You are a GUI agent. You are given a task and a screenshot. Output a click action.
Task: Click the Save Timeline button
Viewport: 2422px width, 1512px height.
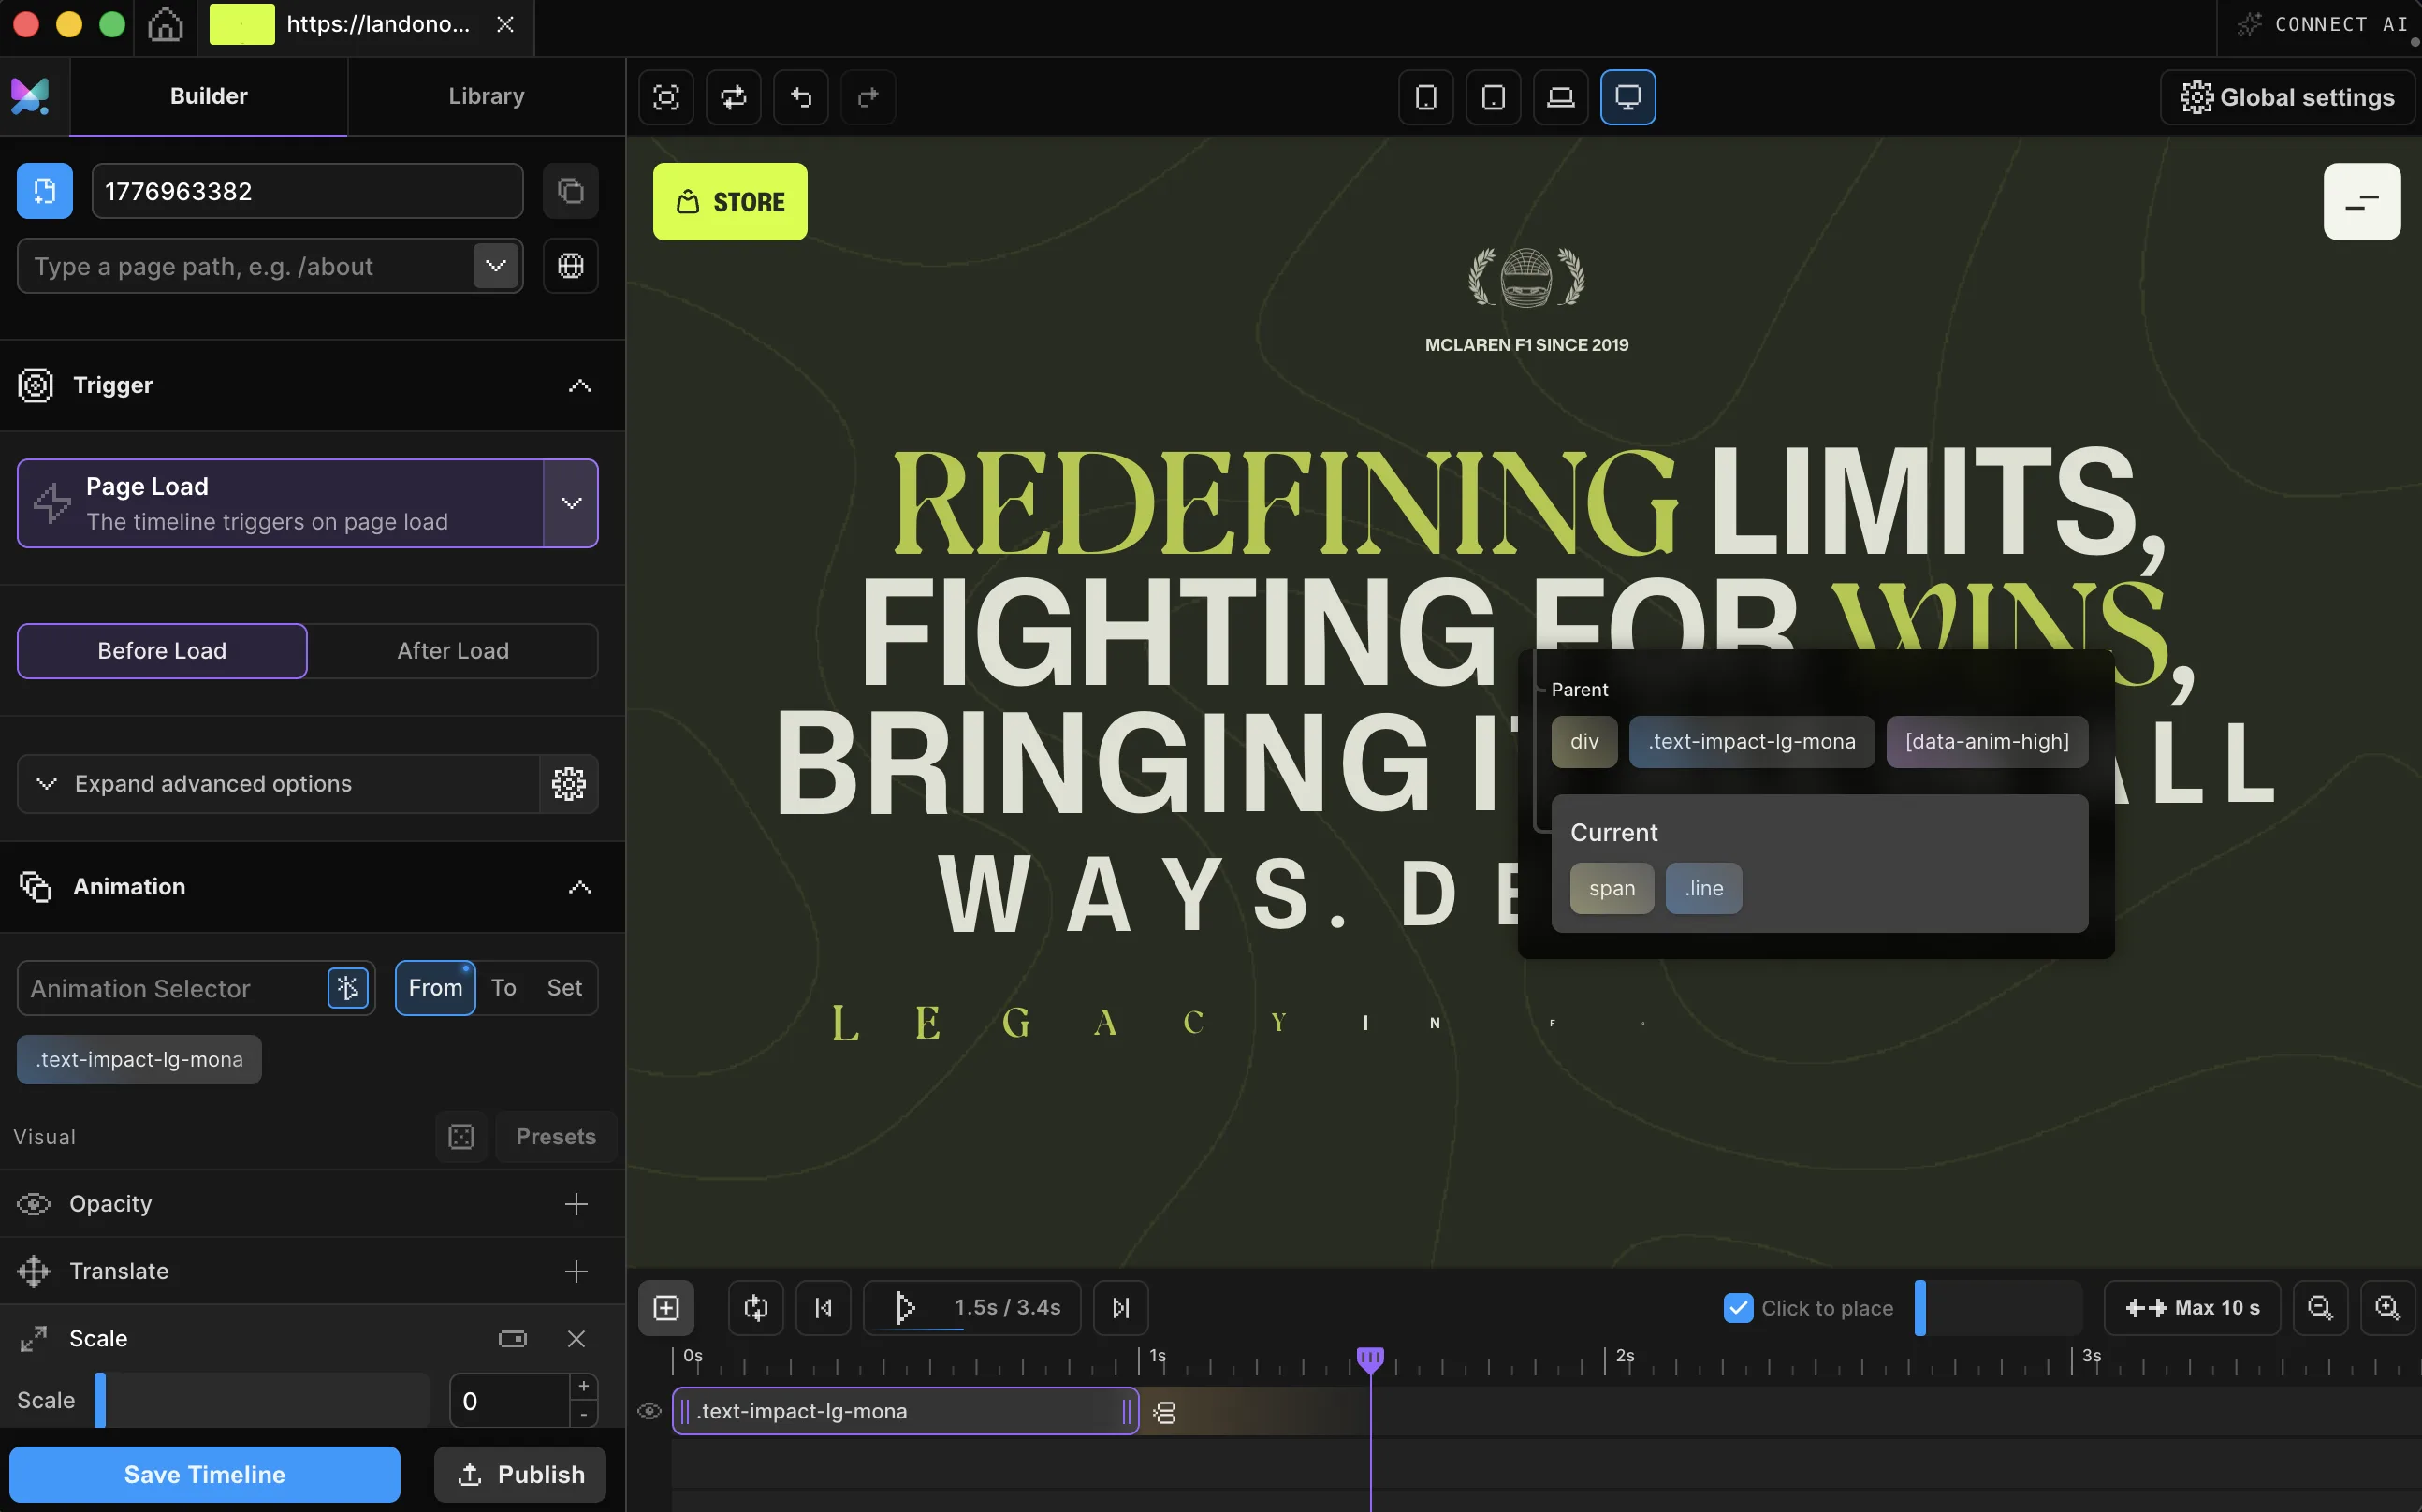[204, 1474]
